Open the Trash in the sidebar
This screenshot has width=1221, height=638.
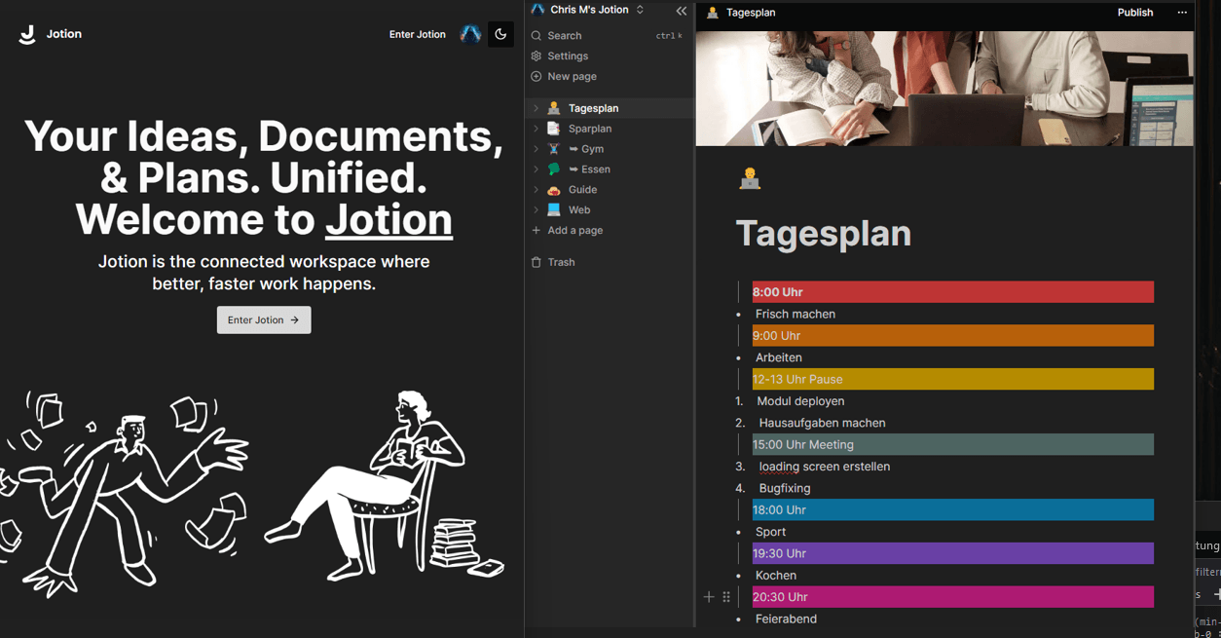561,262
